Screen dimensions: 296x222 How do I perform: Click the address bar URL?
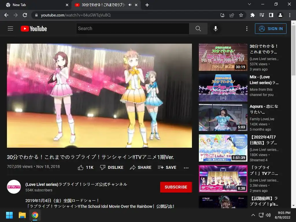(76, 15)
